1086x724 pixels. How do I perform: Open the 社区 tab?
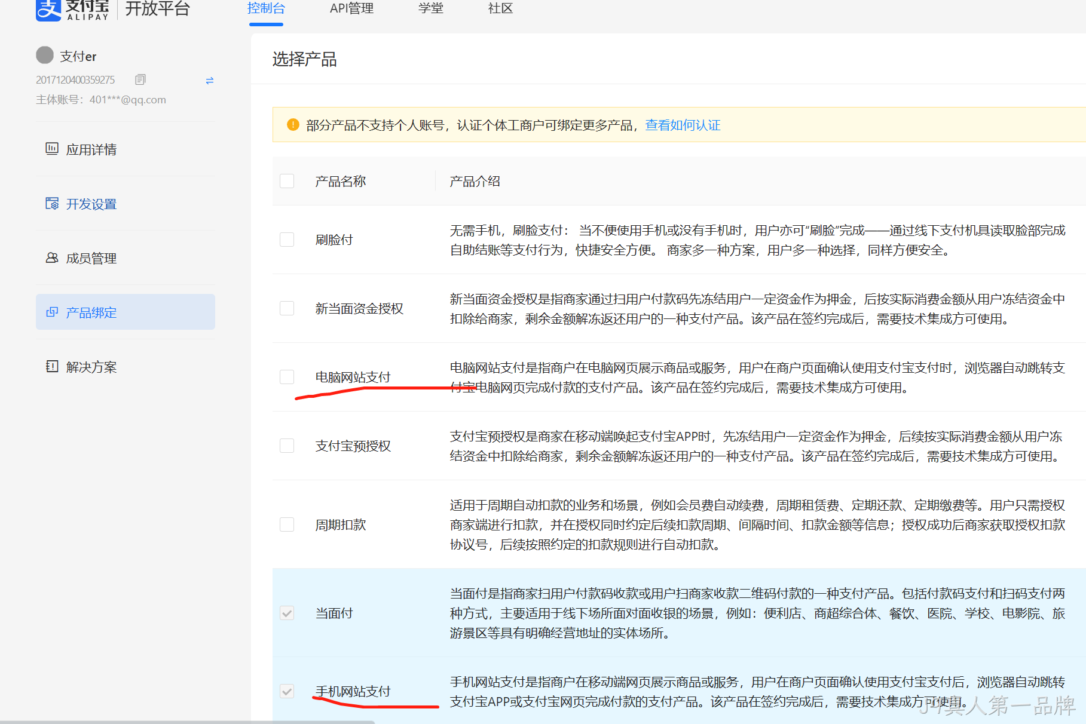coord(500,8)
